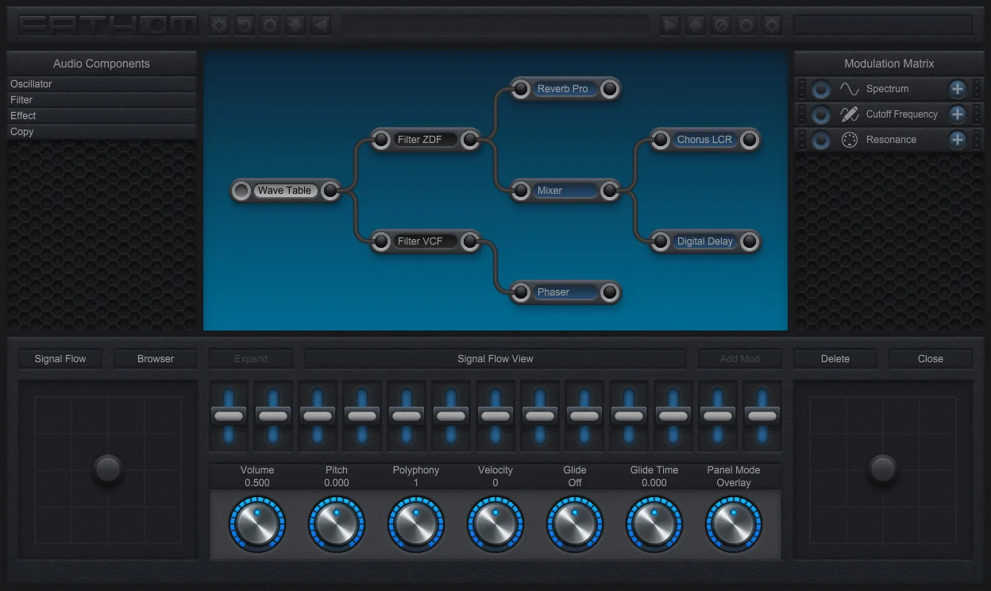
Task: Click the MIDI connector icon beside Resonance
Action: pyautogui.click(x=850, y=140)
